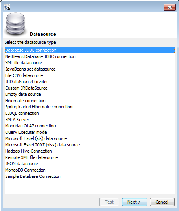Select Database JDBC connection

90,50
